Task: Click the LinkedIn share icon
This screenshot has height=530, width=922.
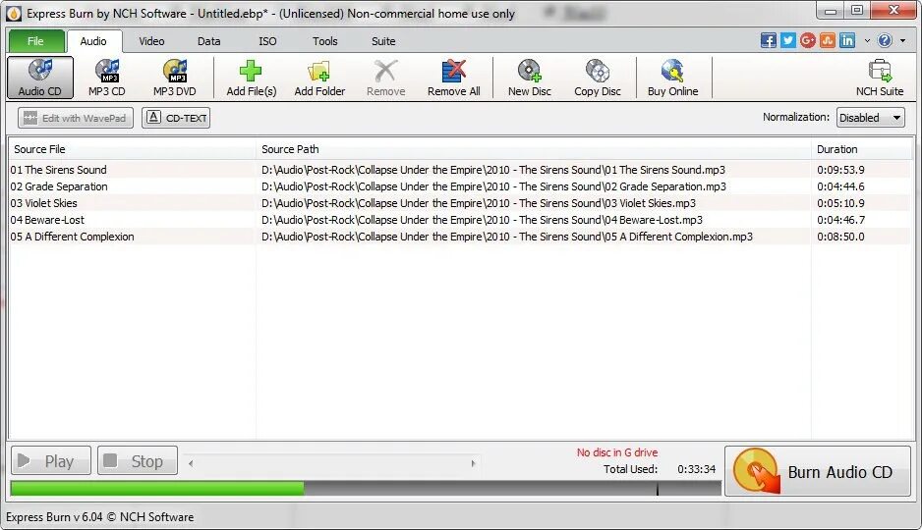Action: point(847,40)
